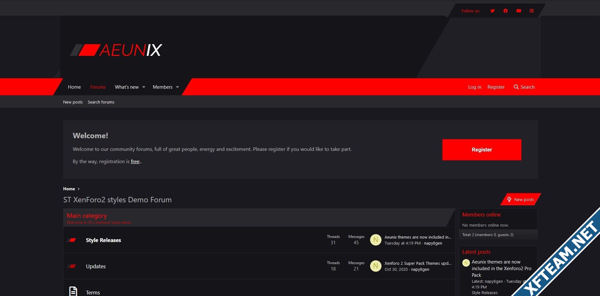Image resolution: width=600 pixels, height=296 pixels.
Task: Expand the Members dropdown arrow
Action: coord(177,87)
